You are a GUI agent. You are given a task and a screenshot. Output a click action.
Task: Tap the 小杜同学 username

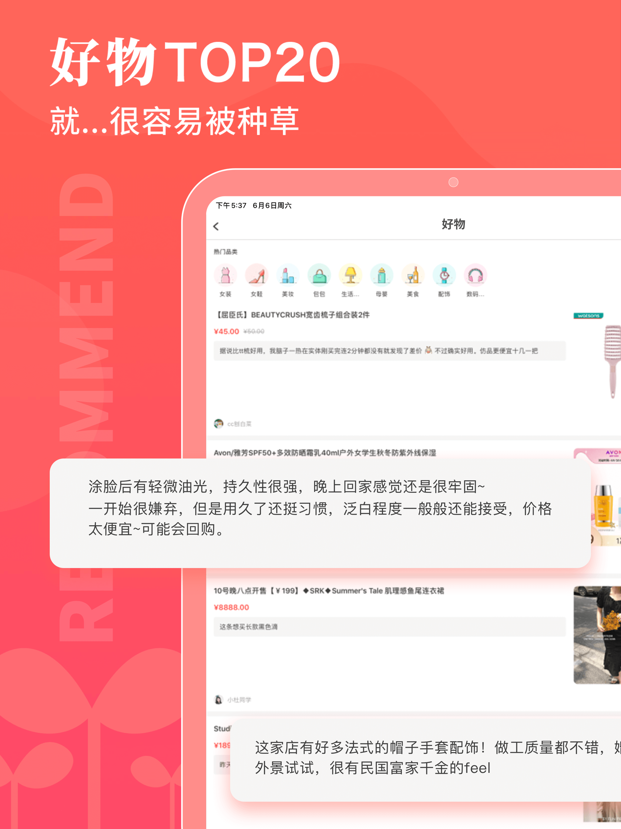(239, 700)
